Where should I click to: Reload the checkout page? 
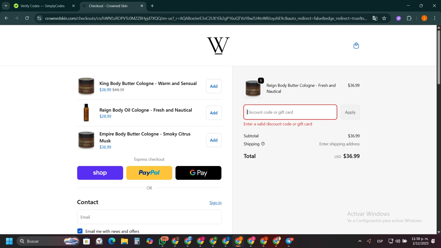click(27, 18)
